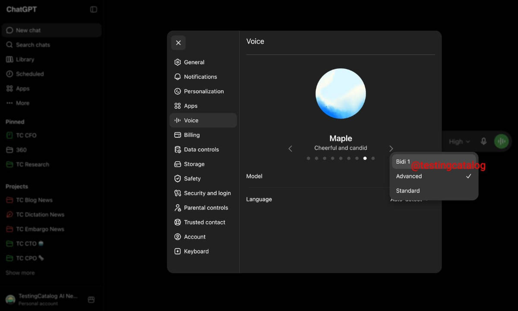The image size is (518, 311).
Task: Switch to the Personalization tab
Action: (x=203, y=91)
